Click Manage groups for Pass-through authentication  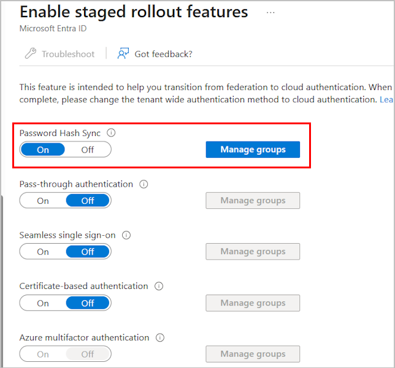253,200
